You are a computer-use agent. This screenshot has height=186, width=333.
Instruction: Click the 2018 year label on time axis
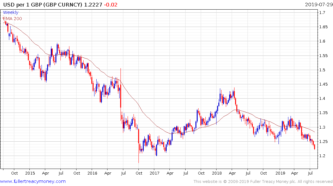(x=217, y=173)
